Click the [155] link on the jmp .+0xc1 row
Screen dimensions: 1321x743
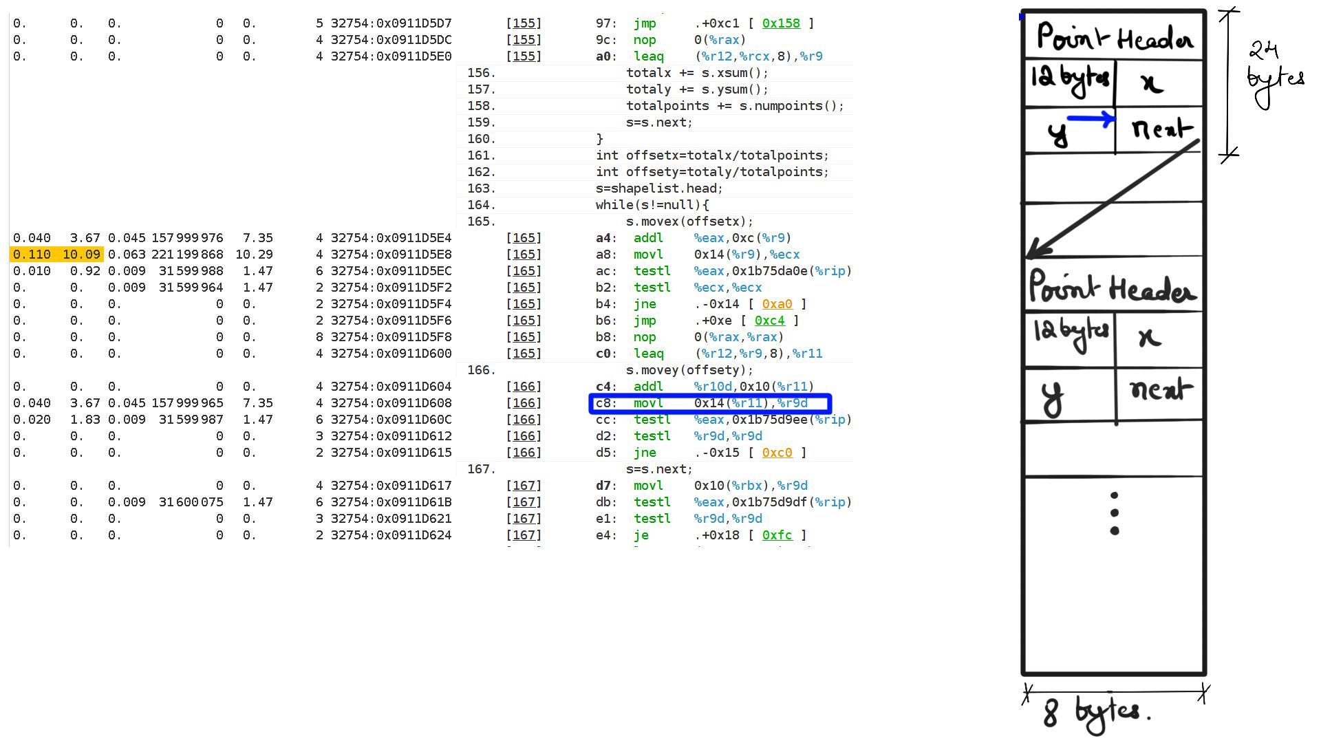click(x=524, y=23)
